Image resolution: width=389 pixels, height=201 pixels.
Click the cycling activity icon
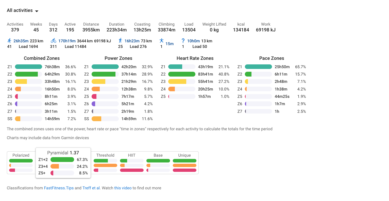tap(53, 41)
